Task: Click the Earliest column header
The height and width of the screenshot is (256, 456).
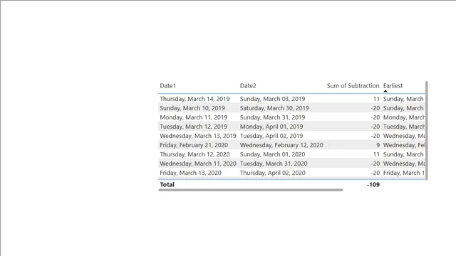Action: tap(393, 86)
